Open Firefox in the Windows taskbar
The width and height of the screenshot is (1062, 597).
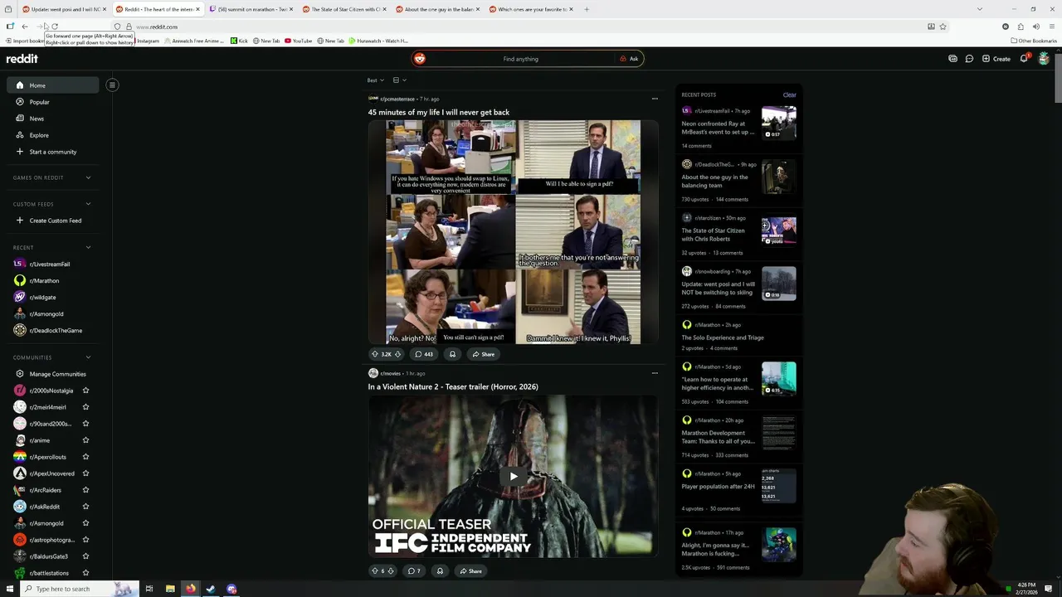[x=190, y=589]
